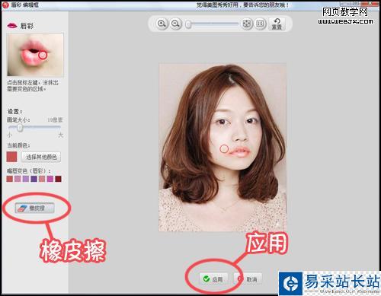The width and height of the screenshot is (381, 296).
Task: Click the zoom level slider handle
Action: coord(188,24)
